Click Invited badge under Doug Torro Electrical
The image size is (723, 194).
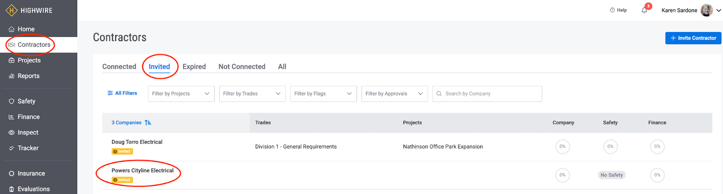(x=122, y=152)
